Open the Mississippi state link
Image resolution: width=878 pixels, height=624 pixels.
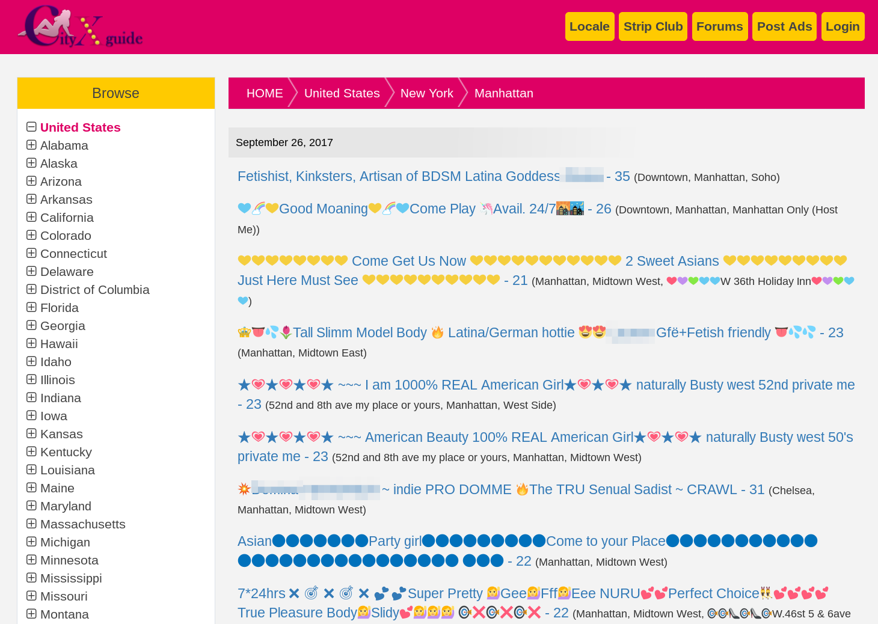(x=71, y=578)
